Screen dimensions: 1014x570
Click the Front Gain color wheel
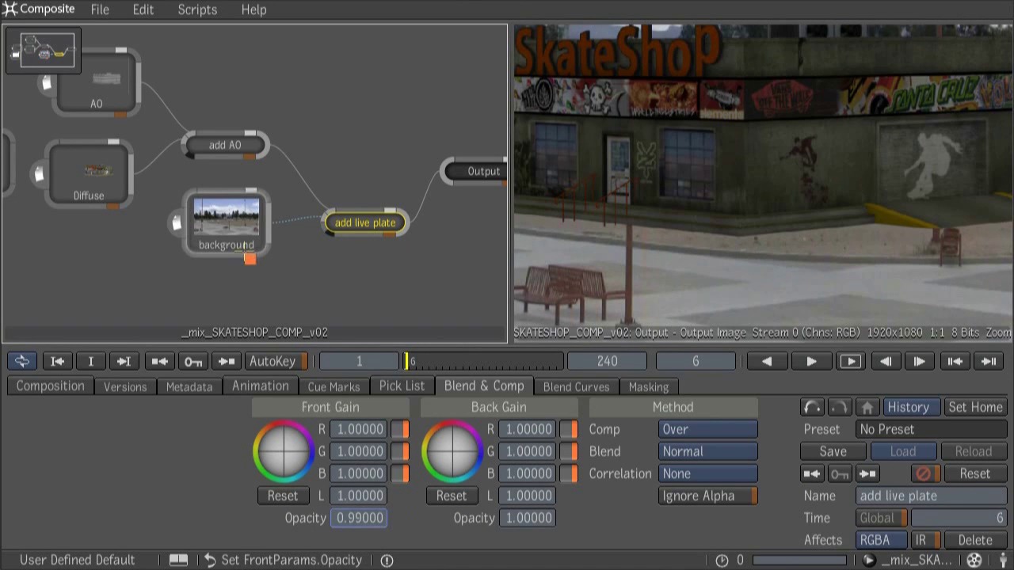point(283,451)
